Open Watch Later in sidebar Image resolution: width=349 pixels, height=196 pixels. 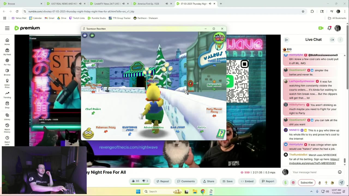click(7, 140)
